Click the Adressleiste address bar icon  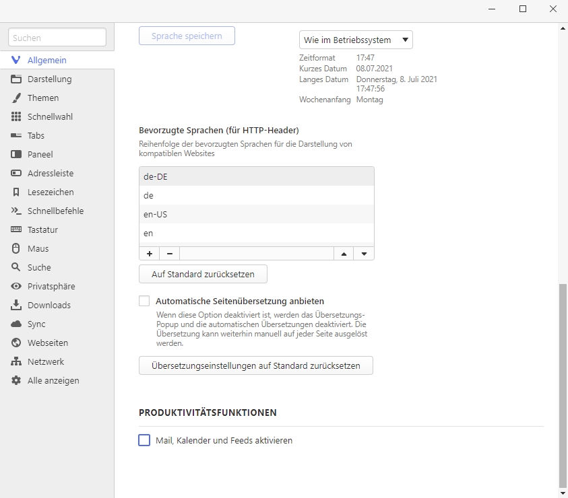point(16,173)
